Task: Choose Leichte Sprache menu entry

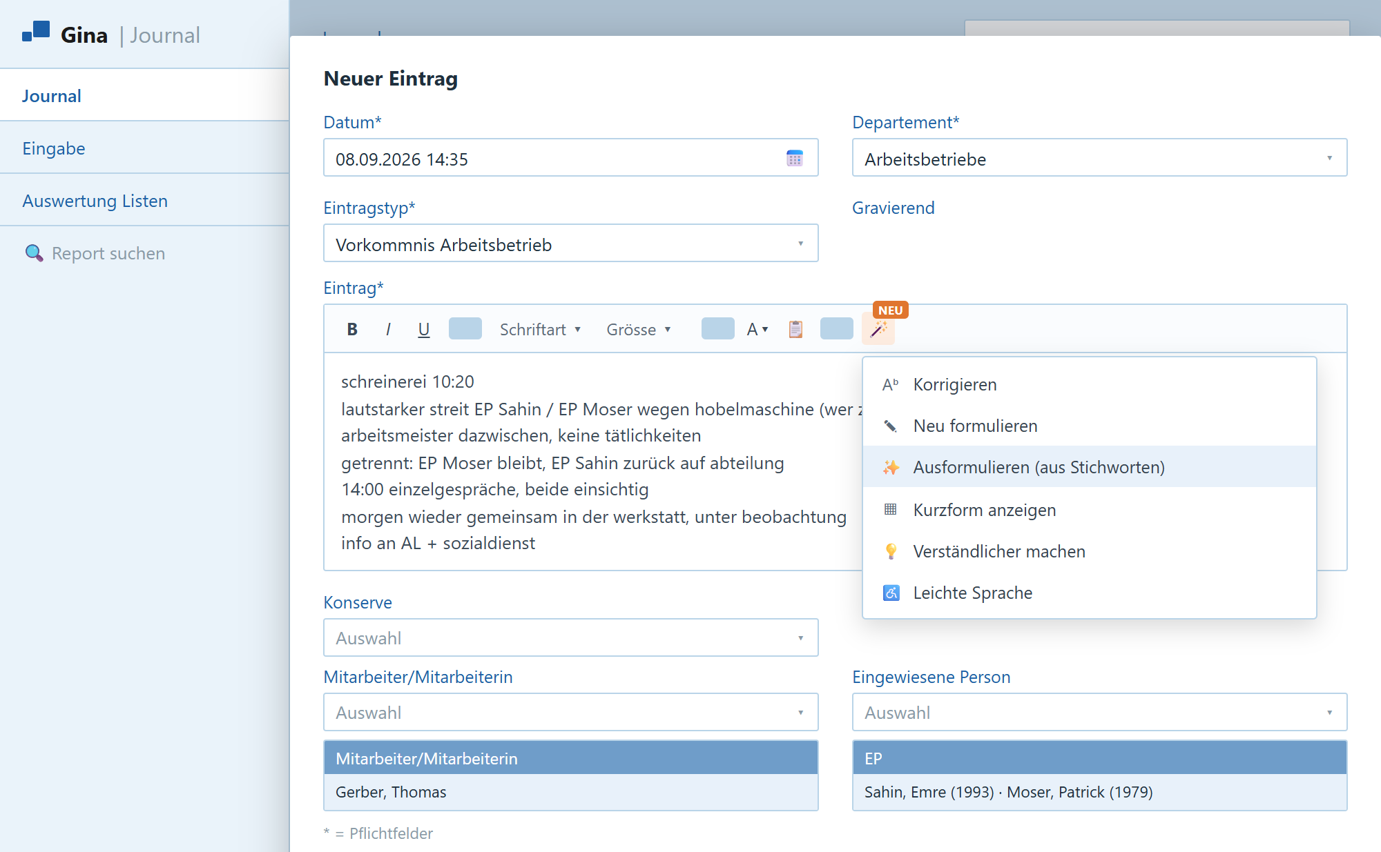Action: [1090, 593]
